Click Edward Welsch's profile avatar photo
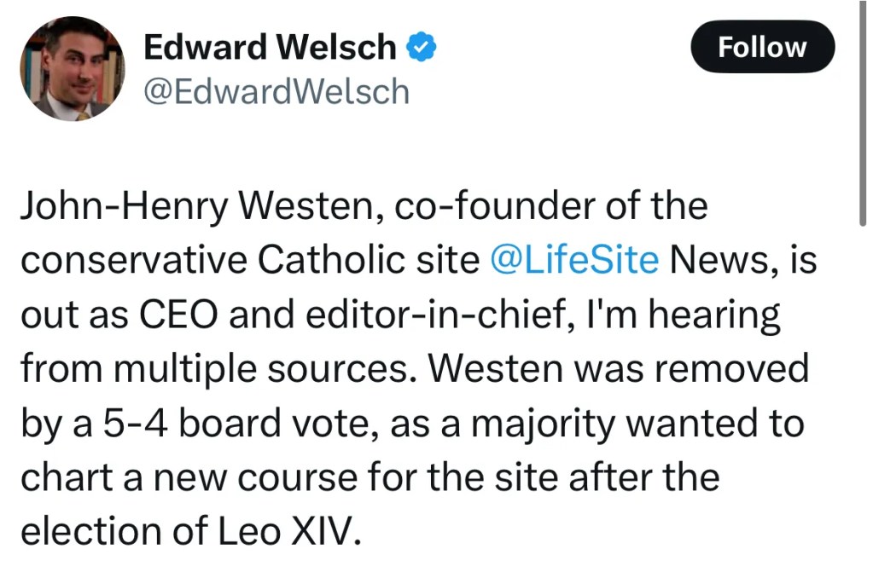Image resolution: width=873 pixels, height=566 pixels. tap(72, 69)
